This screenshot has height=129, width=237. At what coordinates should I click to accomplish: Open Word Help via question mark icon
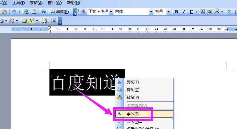(43, 12)
